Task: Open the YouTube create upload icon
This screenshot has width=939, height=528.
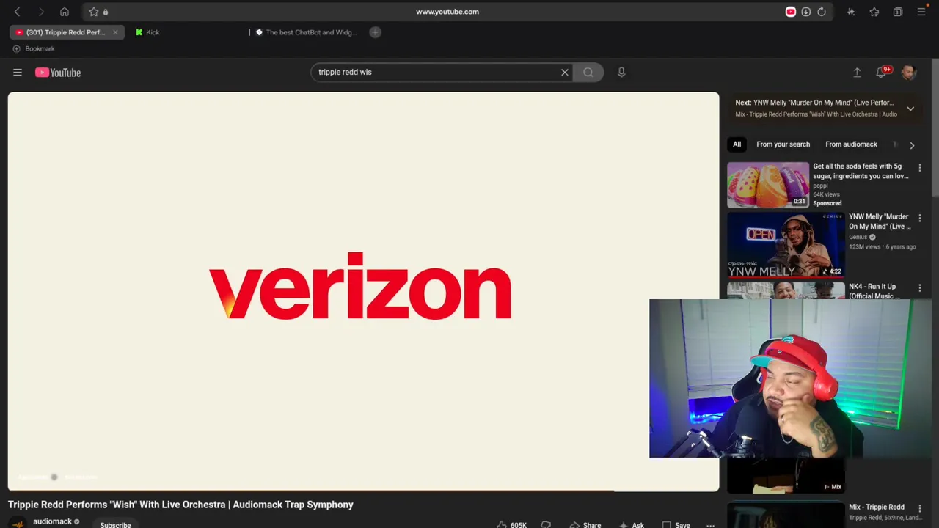Action: (857, 72)
